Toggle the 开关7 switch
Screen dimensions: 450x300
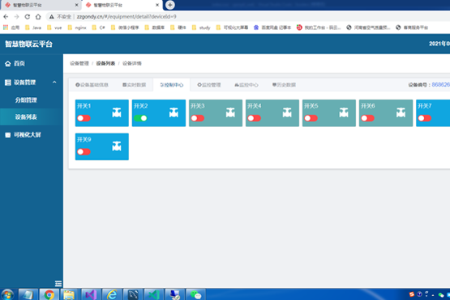(425, 118)
